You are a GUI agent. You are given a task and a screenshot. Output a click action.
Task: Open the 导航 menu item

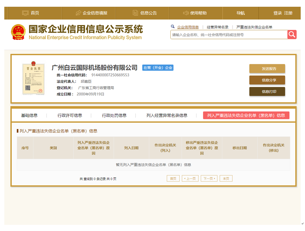pyautogui.click(x=241, y=13)
